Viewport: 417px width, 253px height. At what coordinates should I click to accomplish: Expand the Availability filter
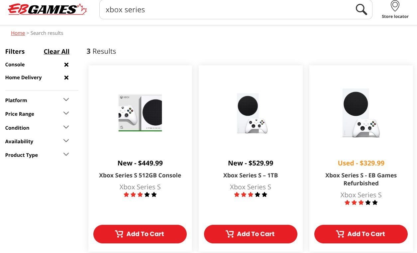(66, 141)
